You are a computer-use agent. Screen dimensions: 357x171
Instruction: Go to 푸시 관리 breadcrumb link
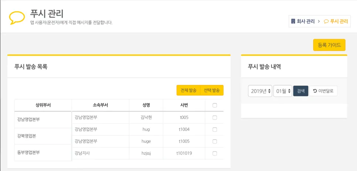[339, 21]
